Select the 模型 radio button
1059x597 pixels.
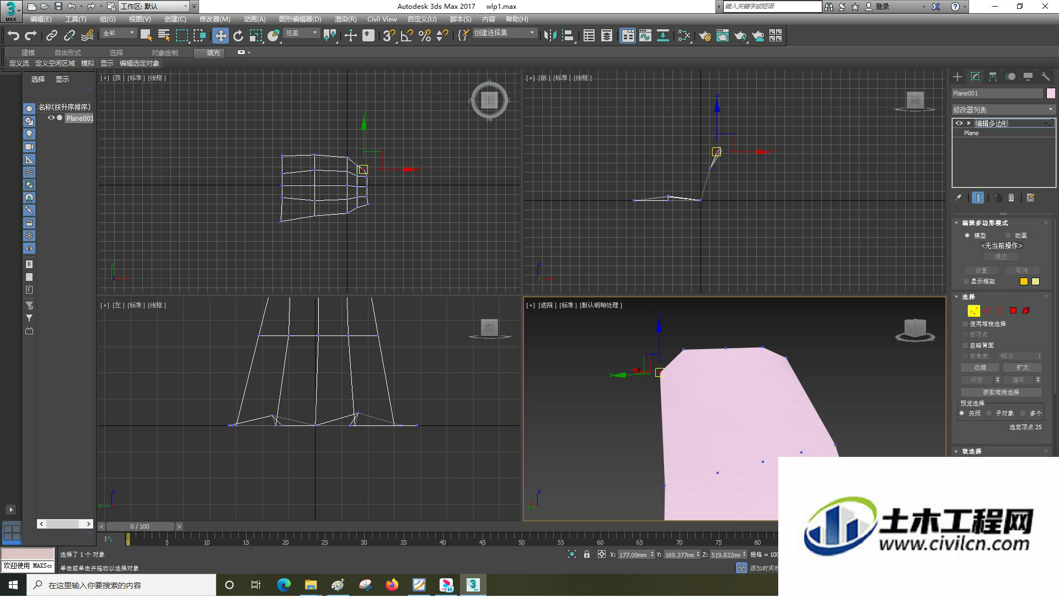967,236
